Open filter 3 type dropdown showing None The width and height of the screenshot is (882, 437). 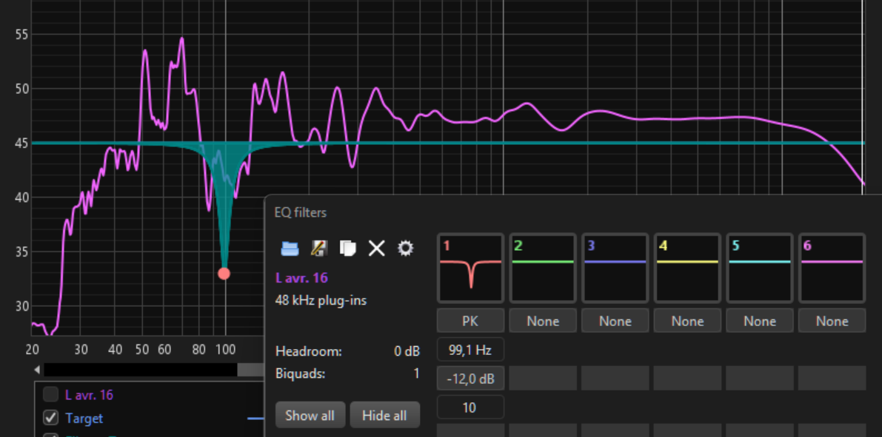point(615,321)
